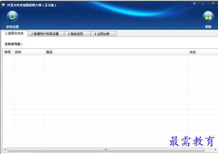
Task: Sort by the 名称 column header
Action: point(29,52)
